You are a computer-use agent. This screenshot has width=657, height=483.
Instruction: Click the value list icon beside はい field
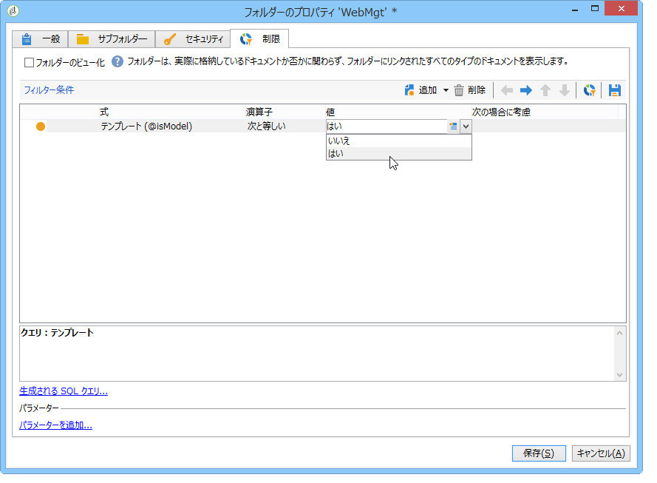(453, 126)
